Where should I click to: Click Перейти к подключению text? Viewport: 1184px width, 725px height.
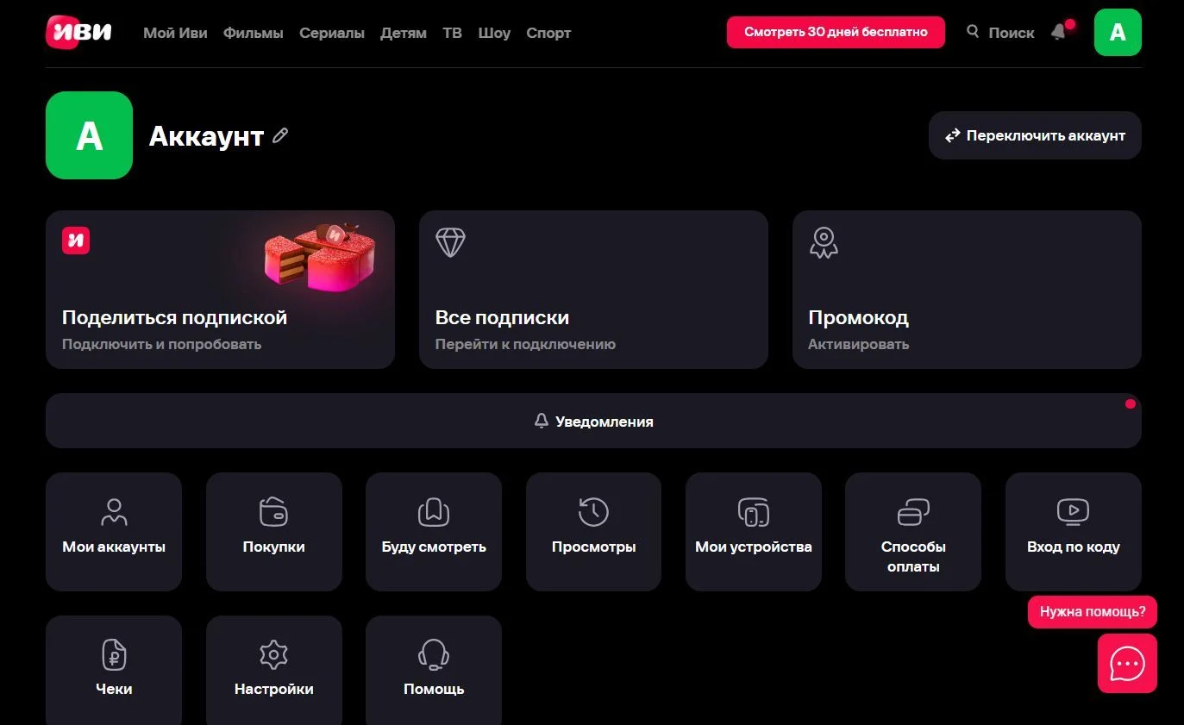[525, 344]
